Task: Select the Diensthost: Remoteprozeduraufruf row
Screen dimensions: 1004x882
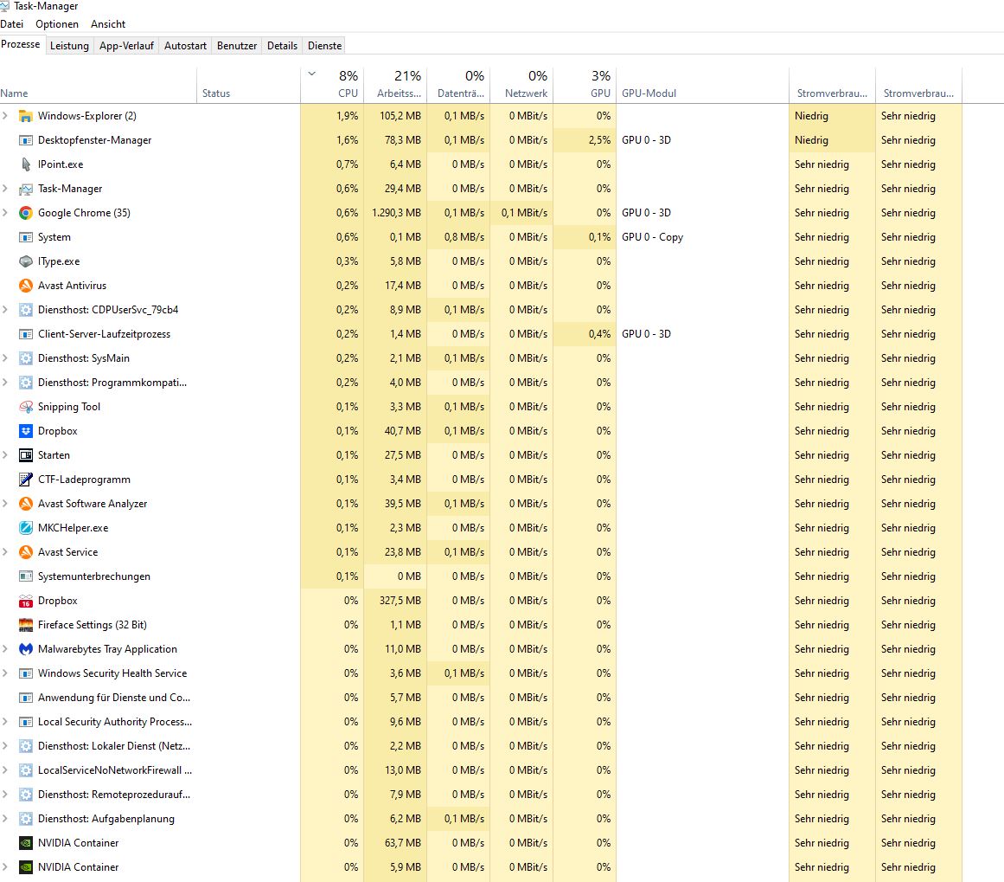Action: point(481,795)
